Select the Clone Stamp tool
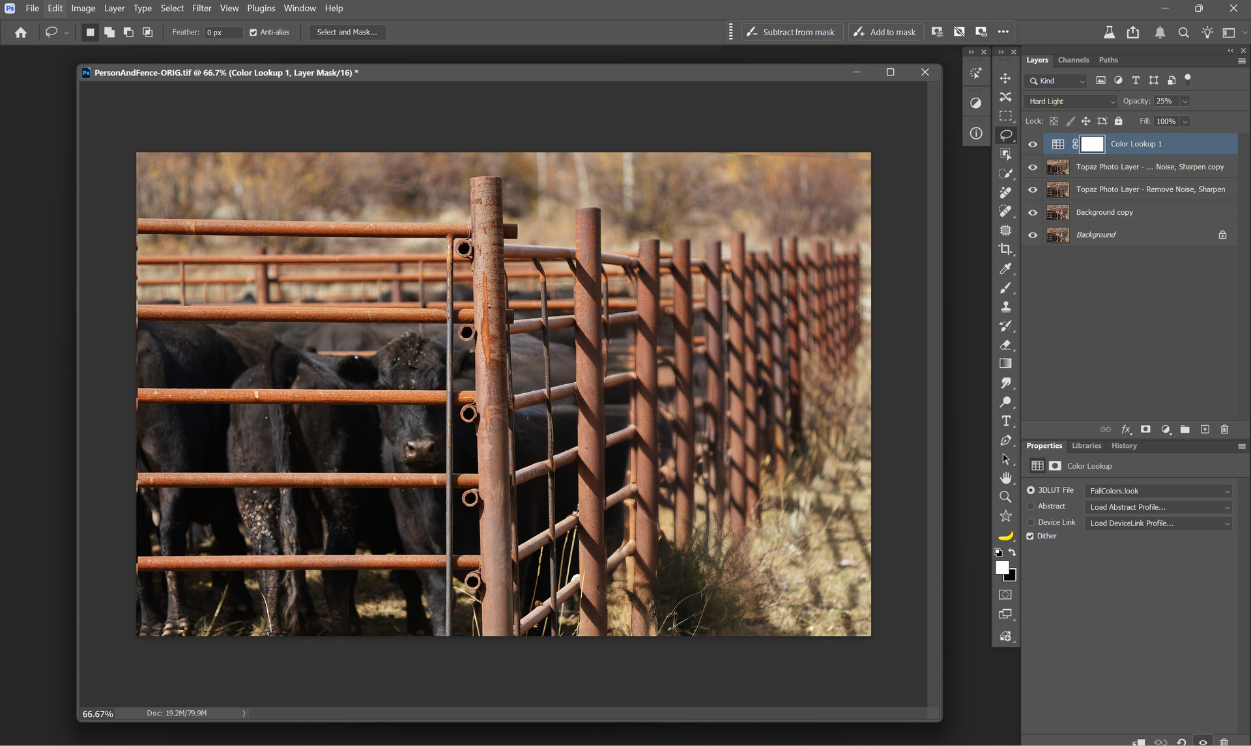The image size is (1251, 746). (1005, 307)
